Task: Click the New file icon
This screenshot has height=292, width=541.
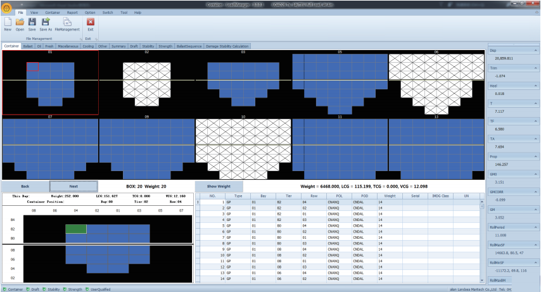Action: coord(8,22)
